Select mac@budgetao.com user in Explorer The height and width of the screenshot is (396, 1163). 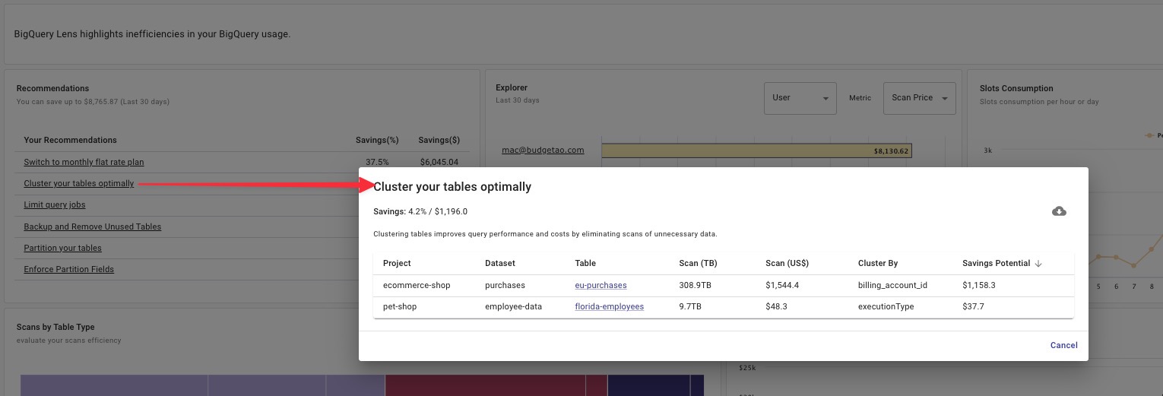click(543, 150)
